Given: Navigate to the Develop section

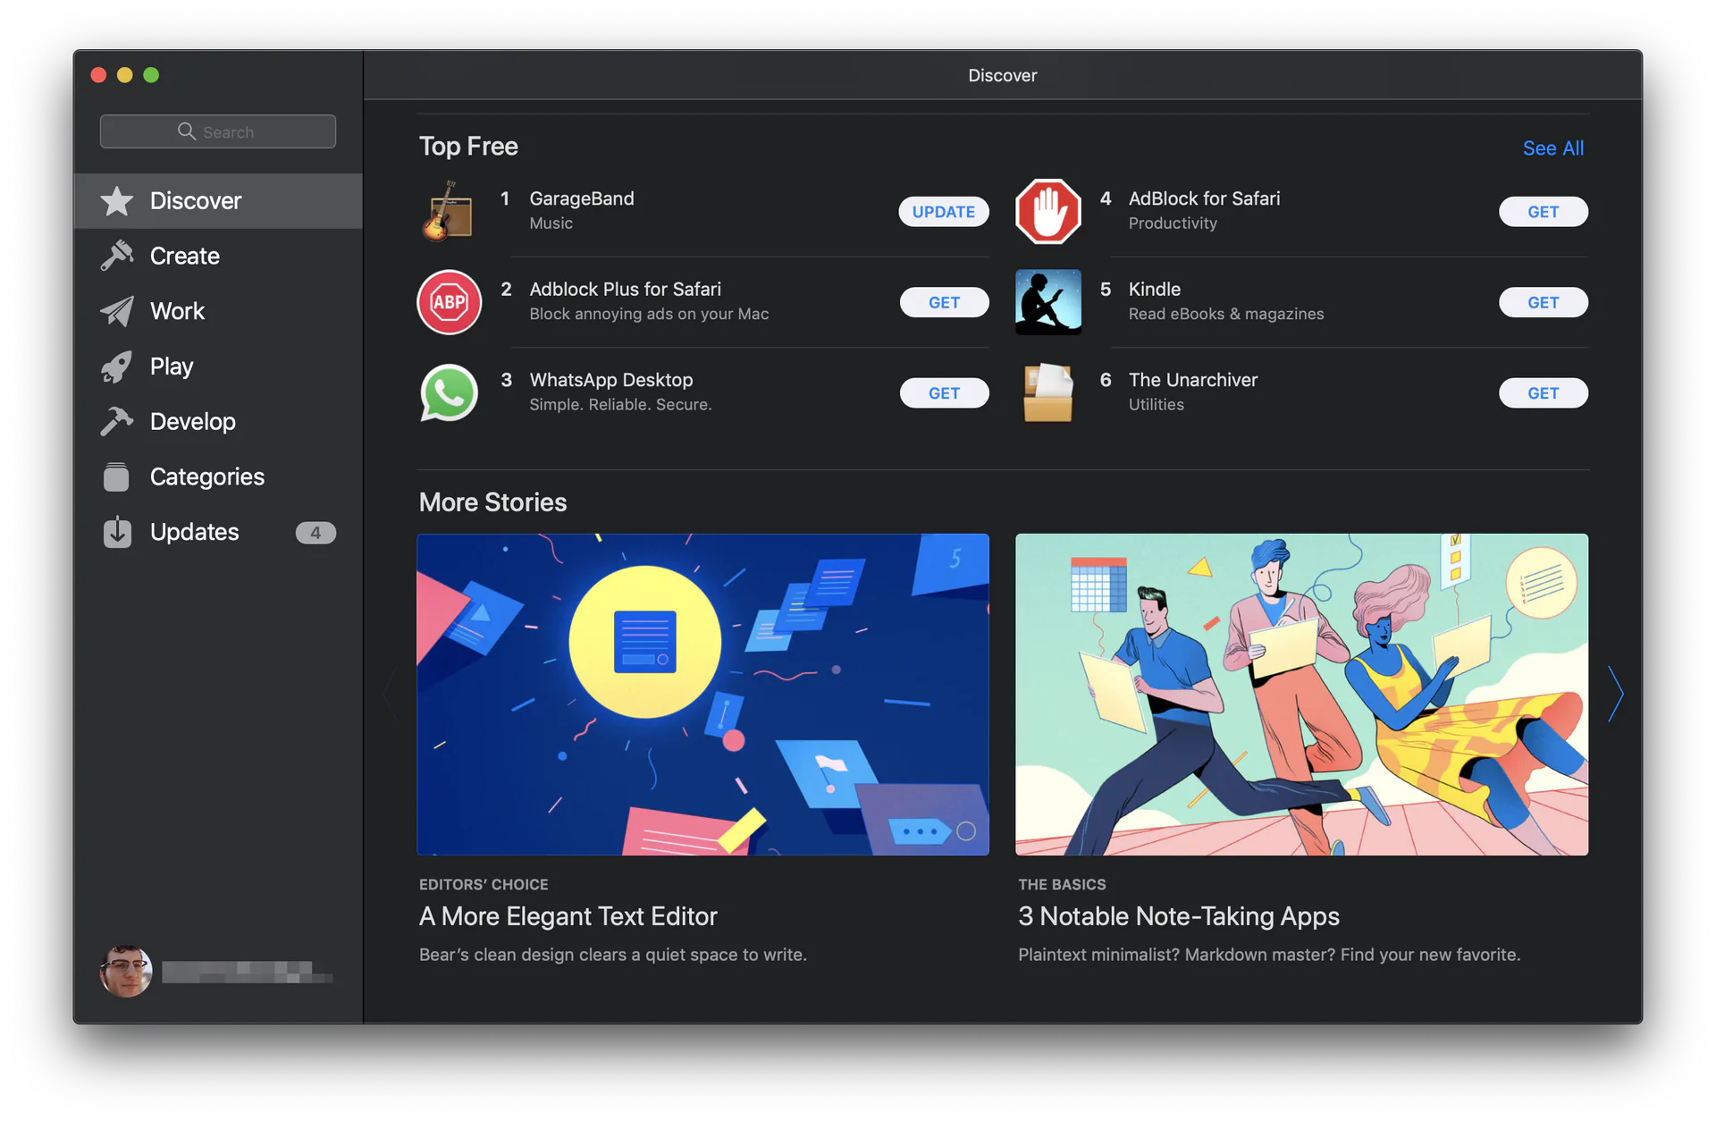Looking at the screenshot, I should [218, 421].
